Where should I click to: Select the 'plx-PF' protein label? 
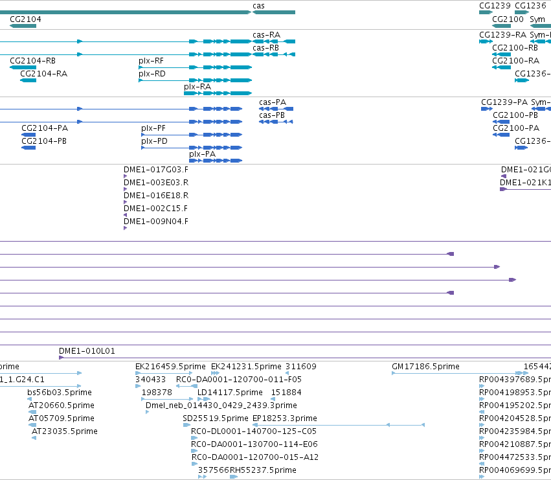[x=153, y=128]
